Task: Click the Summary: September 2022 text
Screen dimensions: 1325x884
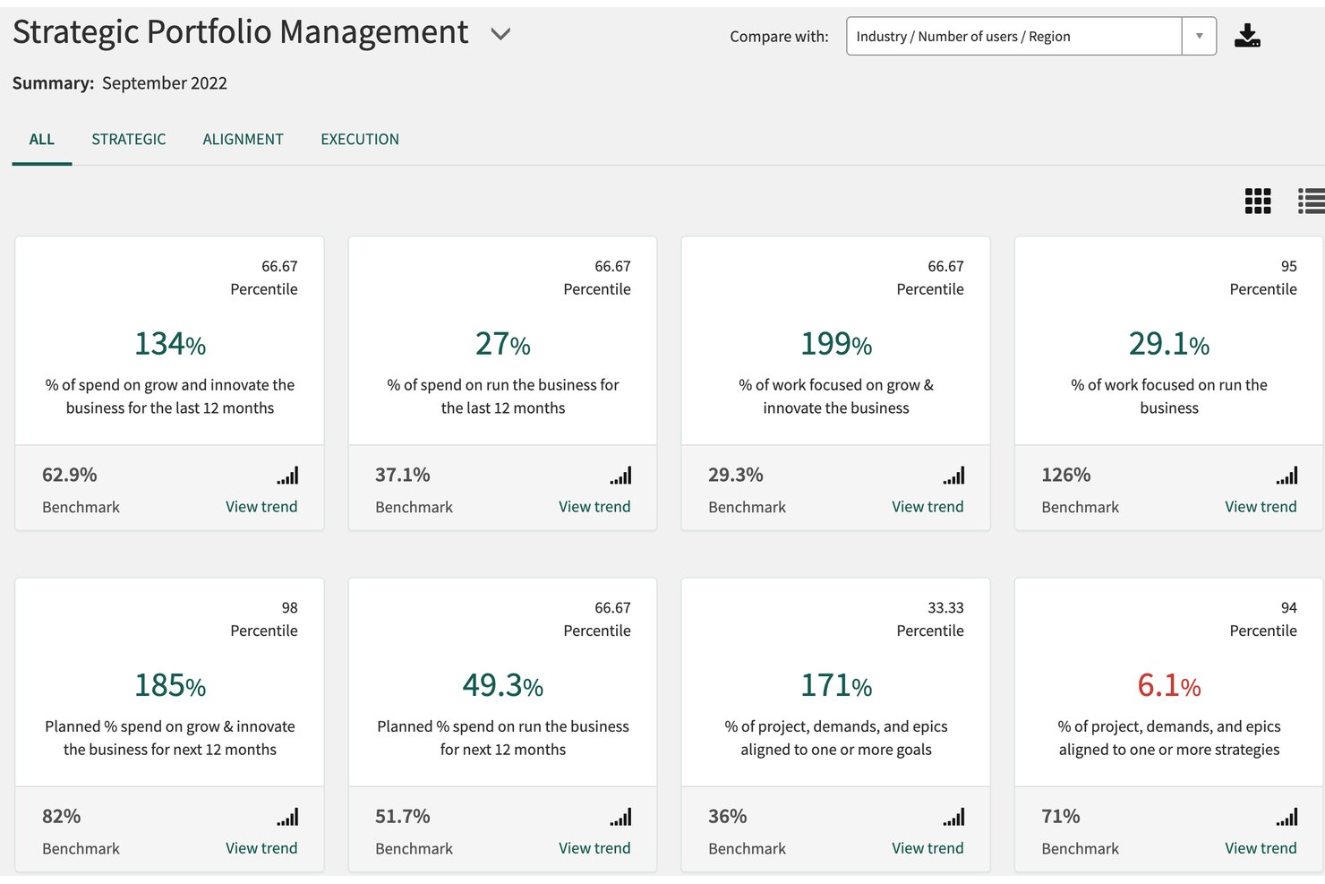Action: [x=120, y=83]
